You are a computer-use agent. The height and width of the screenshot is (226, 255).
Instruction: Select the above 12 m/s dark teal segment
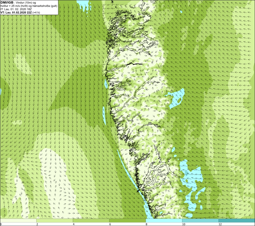[x=237, y=220]
